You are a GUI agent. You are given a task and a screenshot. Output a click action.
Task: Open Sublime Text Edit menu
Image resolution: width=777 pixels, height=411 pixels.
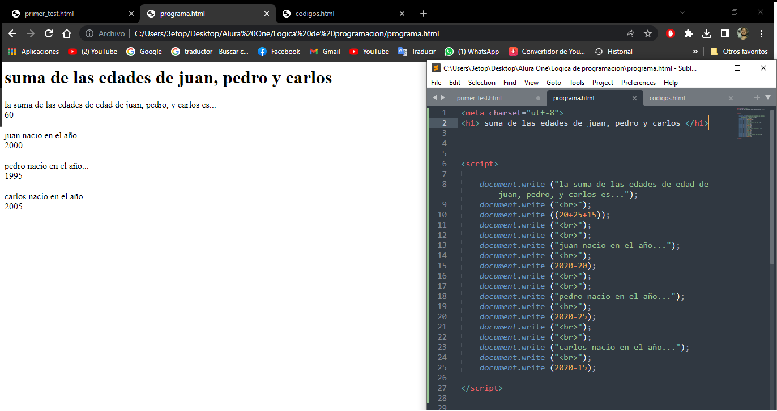pos(455,83)
